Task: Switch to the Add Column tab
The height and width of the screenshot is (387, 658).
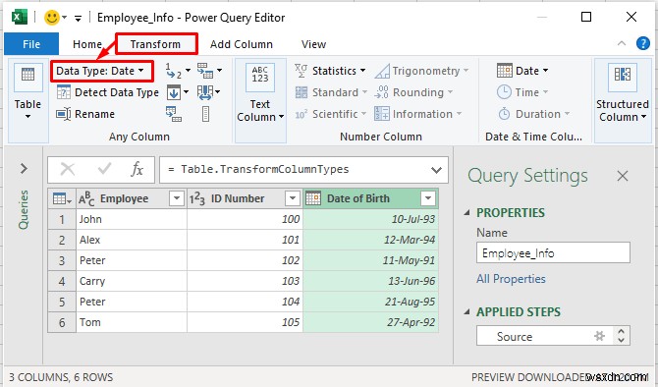Action: click(x=242, y=44)
